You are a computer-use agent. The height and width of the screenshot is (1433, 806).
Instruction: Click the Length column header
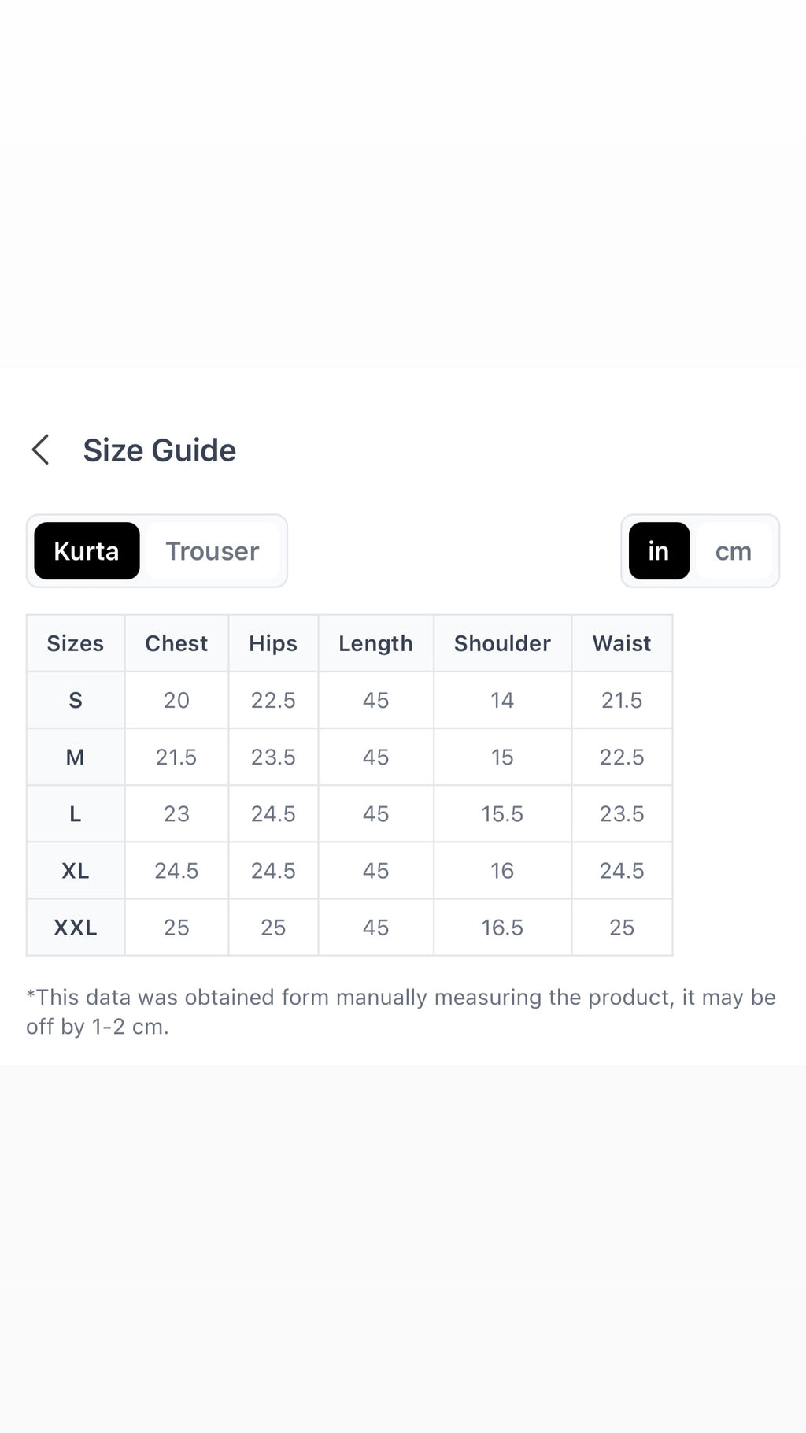375,643
